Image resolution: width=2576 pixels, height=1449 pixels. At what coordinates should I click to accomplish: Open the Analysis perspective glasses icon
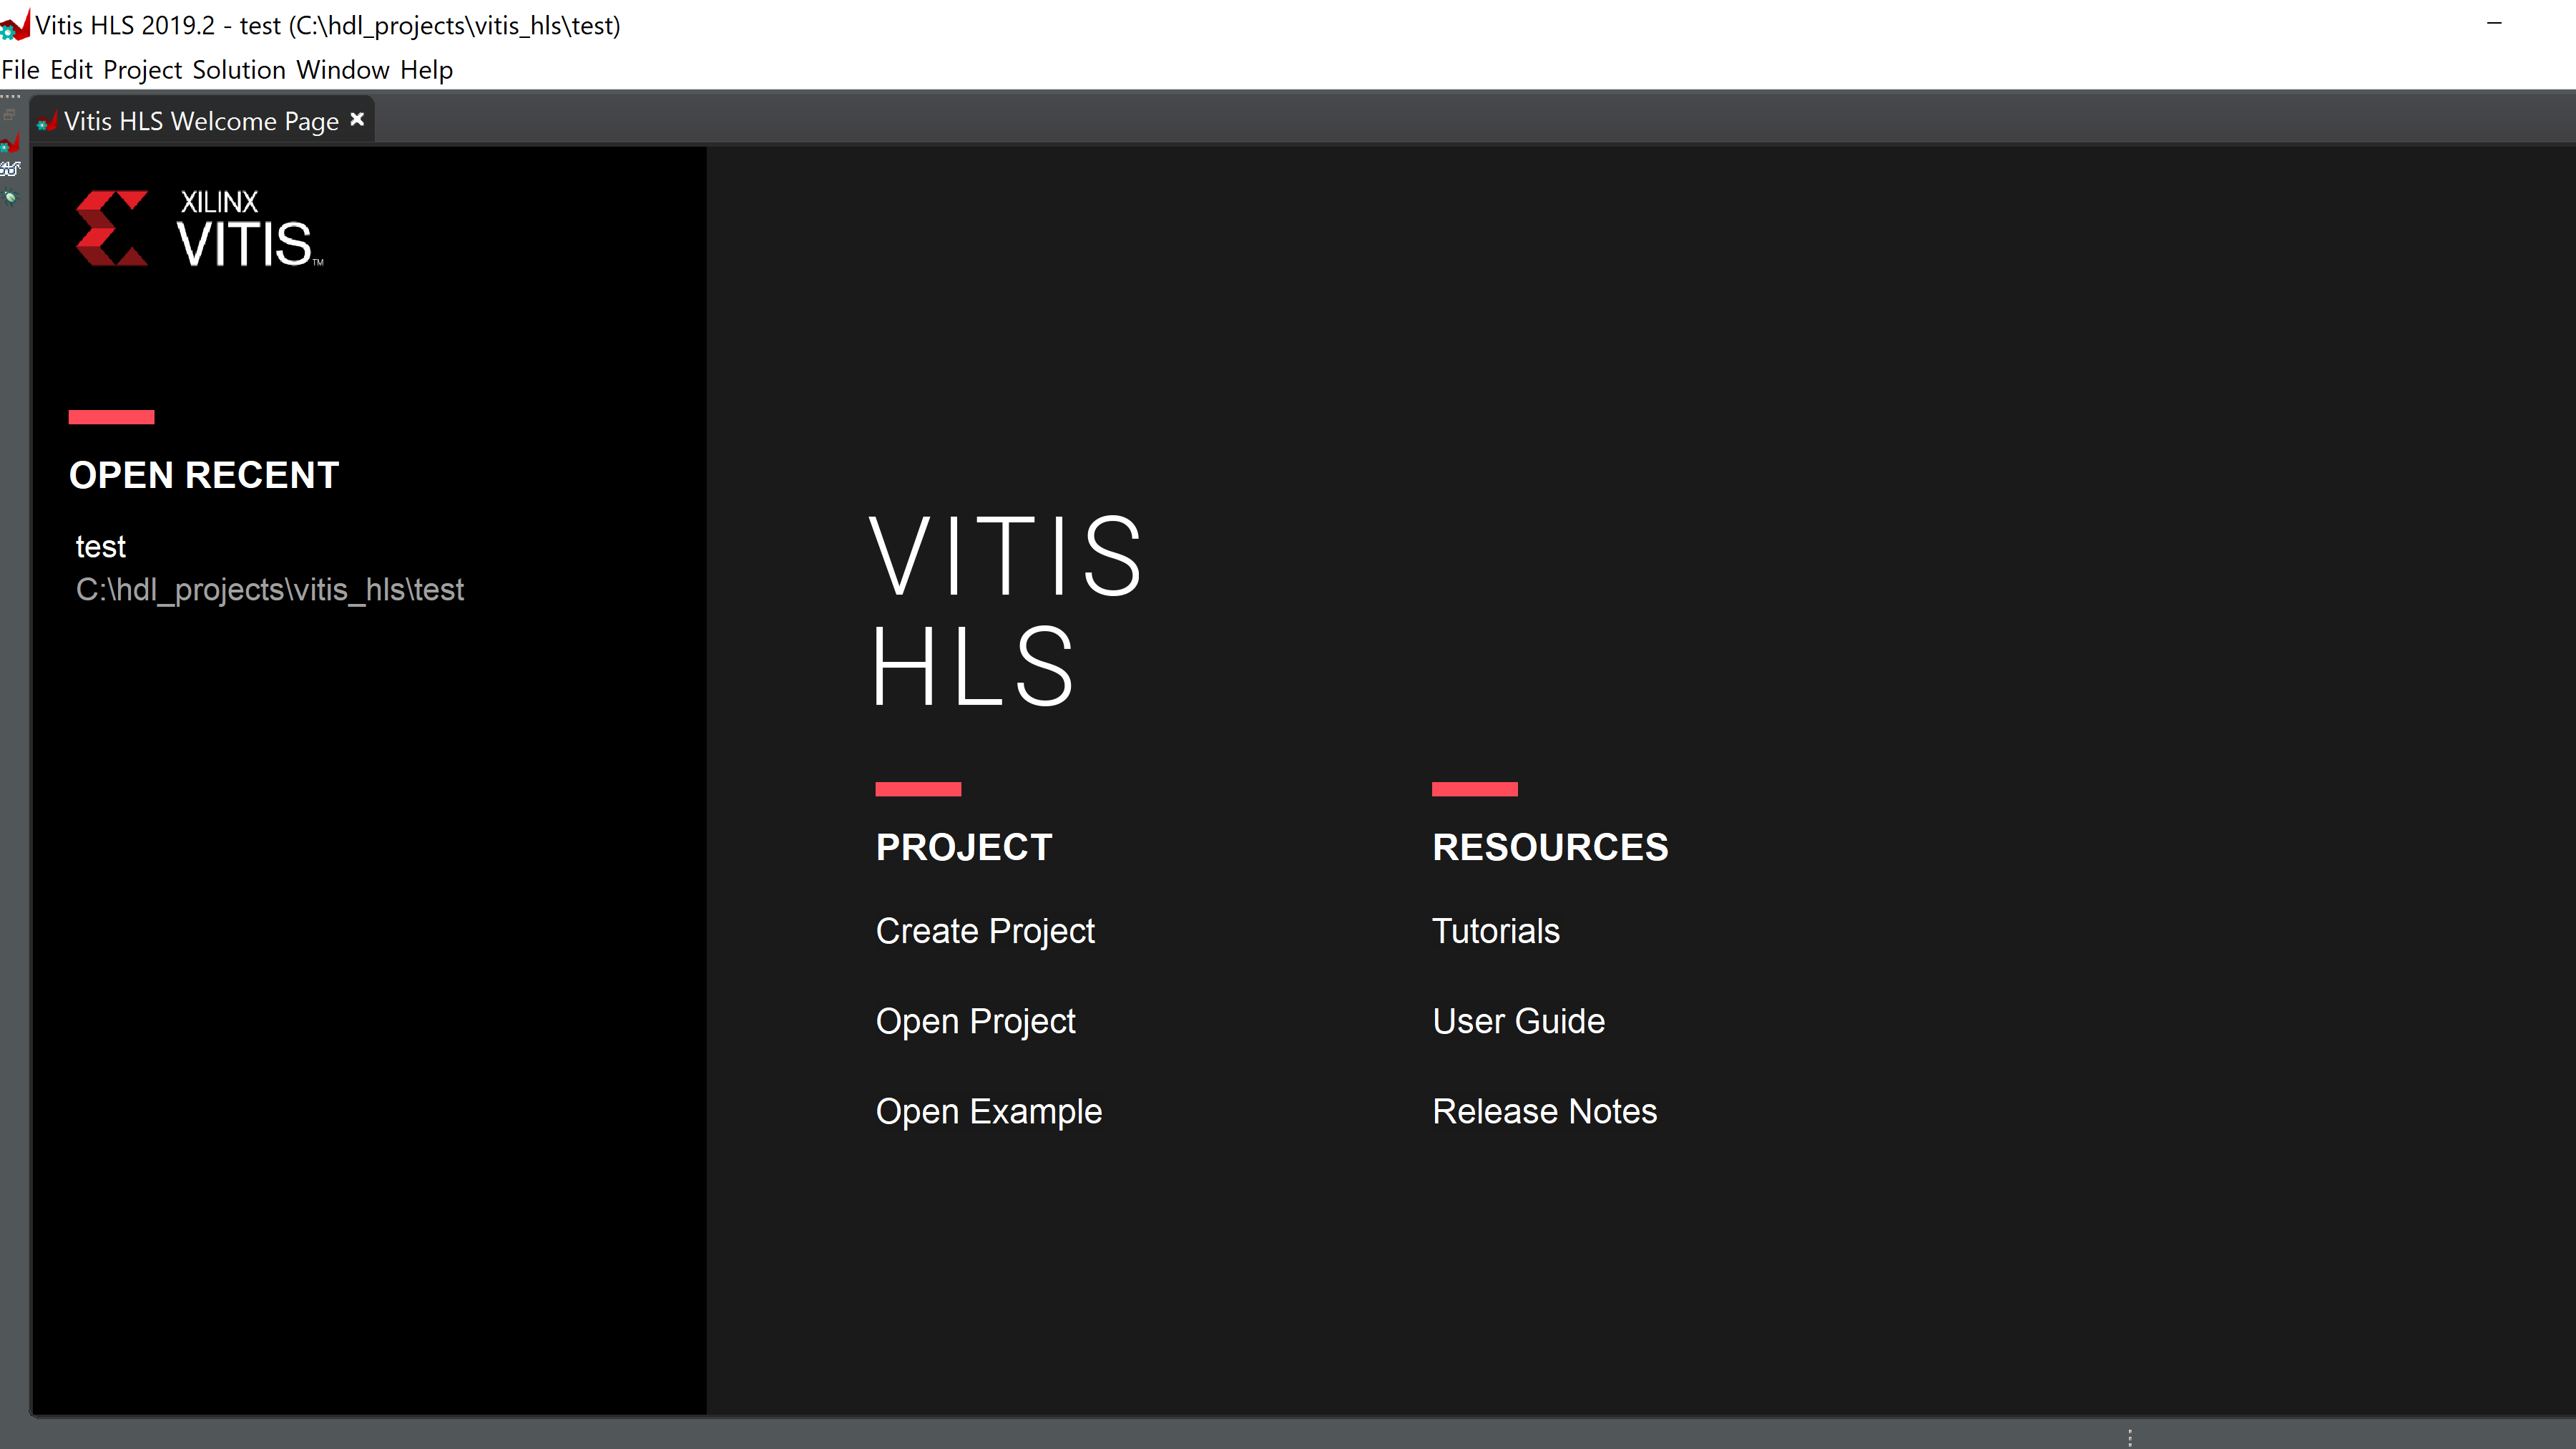click(10, 169)
